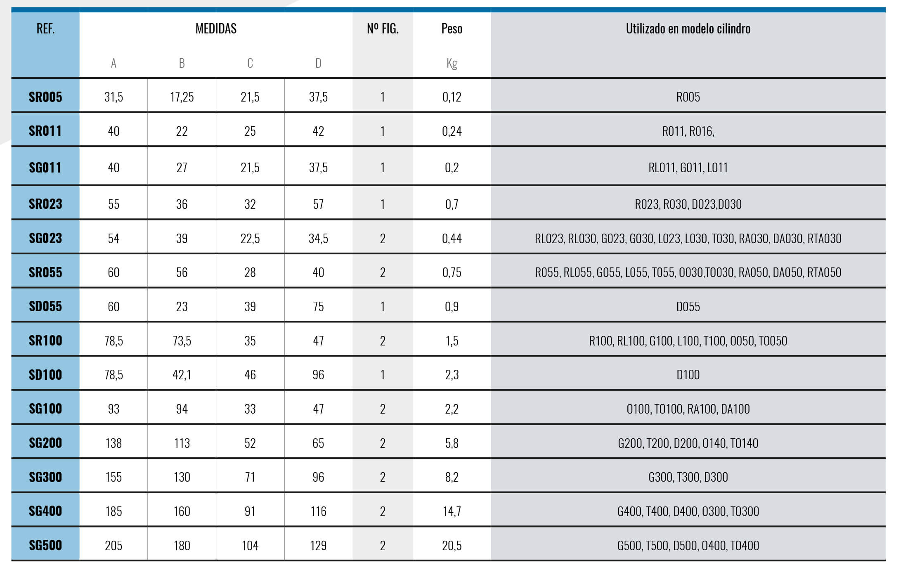Select the SR005 reference cell
The height and width of the screenshot is (570, 908).
(x=45, y=97)
